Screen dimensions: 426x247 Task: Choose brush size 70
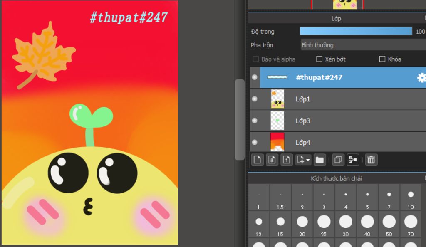411,225
